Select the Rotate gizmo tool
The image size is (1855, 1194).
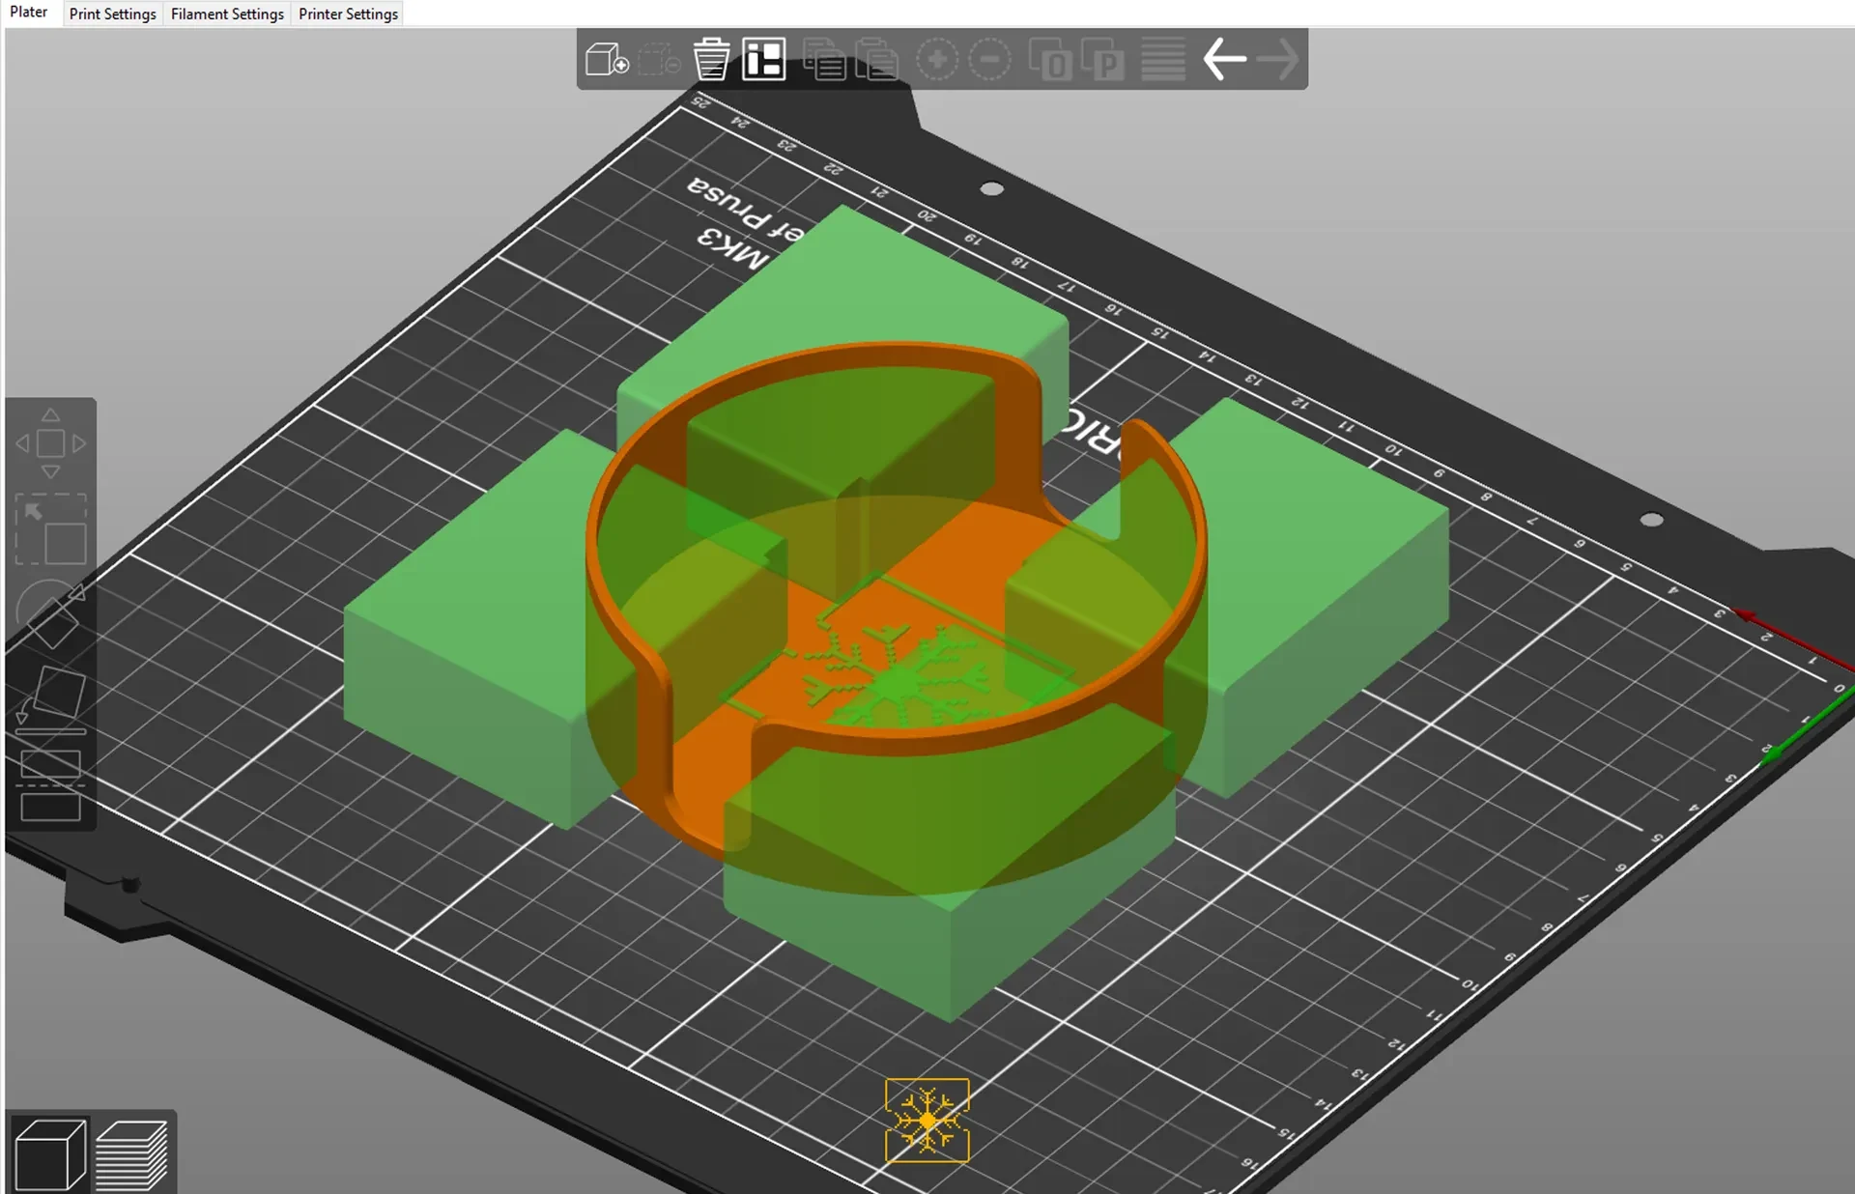point(50,614)
